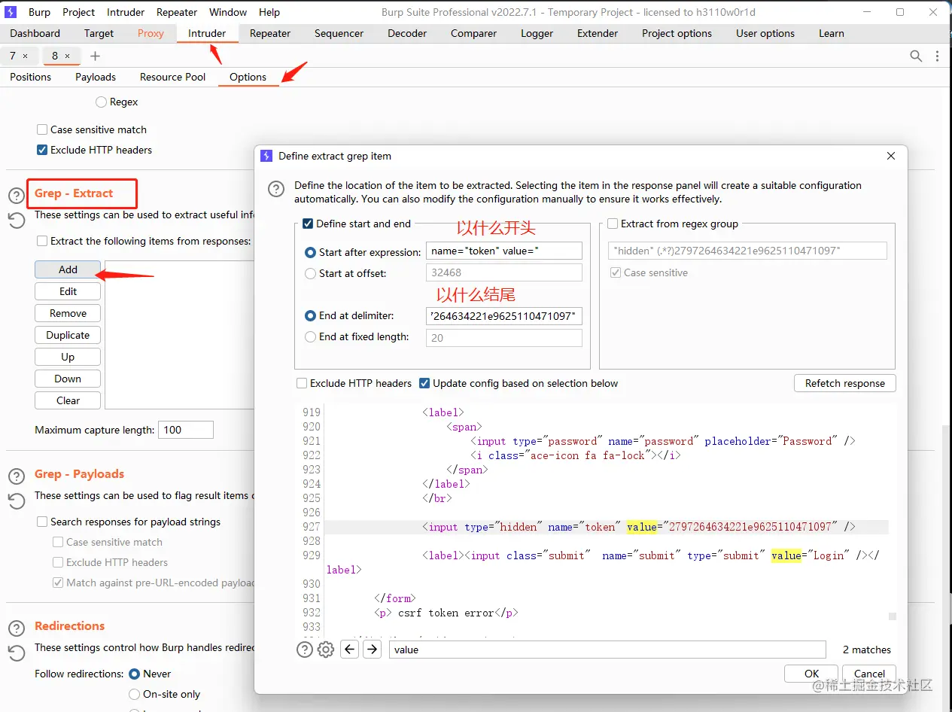This screenshot has width=952, height=712.
Task: Select Never for Follow redirections
Action: tap(135, 674)
